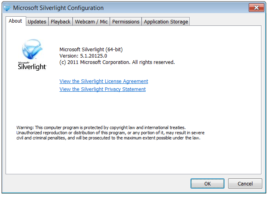
Task: Click the Microsoft Silverlight (64-bit) product name
Action: 91,50
